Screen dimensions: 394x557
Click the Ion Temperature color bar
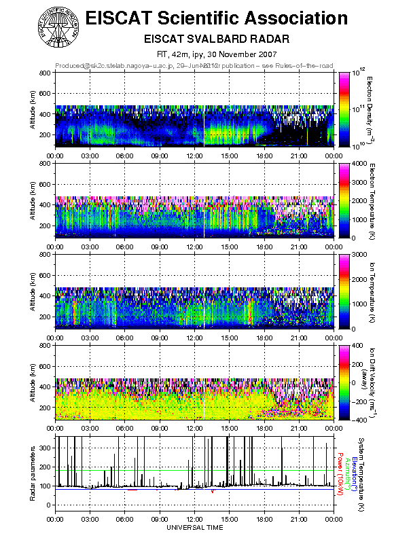(344, 291)
